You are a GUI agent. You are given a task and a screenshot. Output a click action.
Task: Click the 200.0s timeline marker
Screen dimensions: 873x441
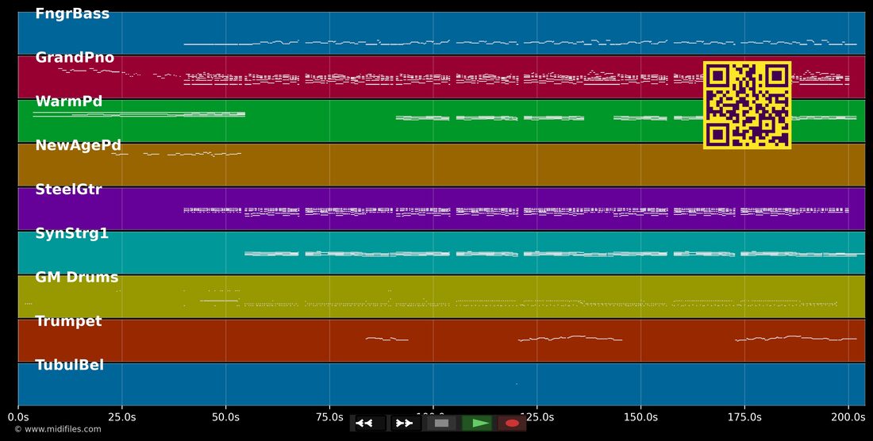[x=848, y=416]
